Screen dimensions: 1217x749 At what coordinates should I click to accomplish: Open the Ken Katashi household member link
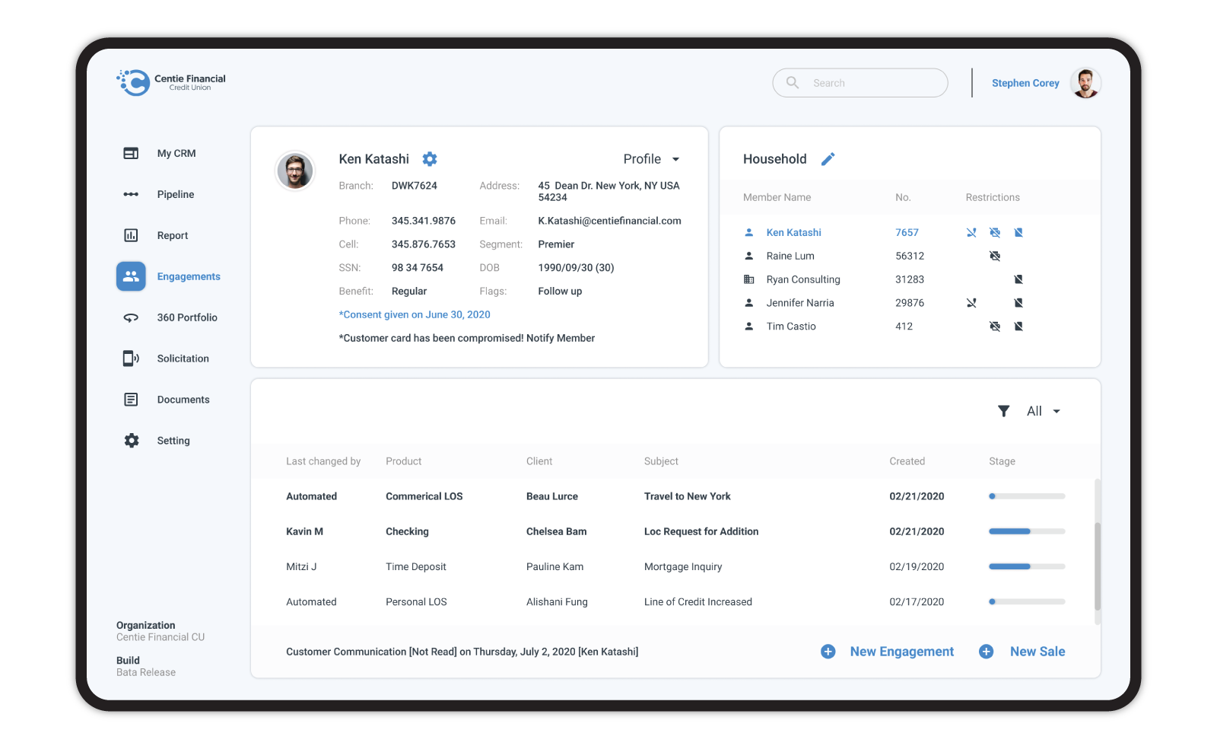[x=793, y=232]
